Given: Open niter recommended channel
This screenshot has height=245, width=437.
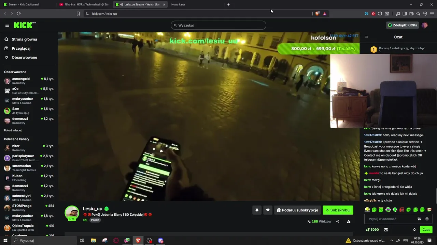Looking at the screenshot, I should tap(29, 148).
